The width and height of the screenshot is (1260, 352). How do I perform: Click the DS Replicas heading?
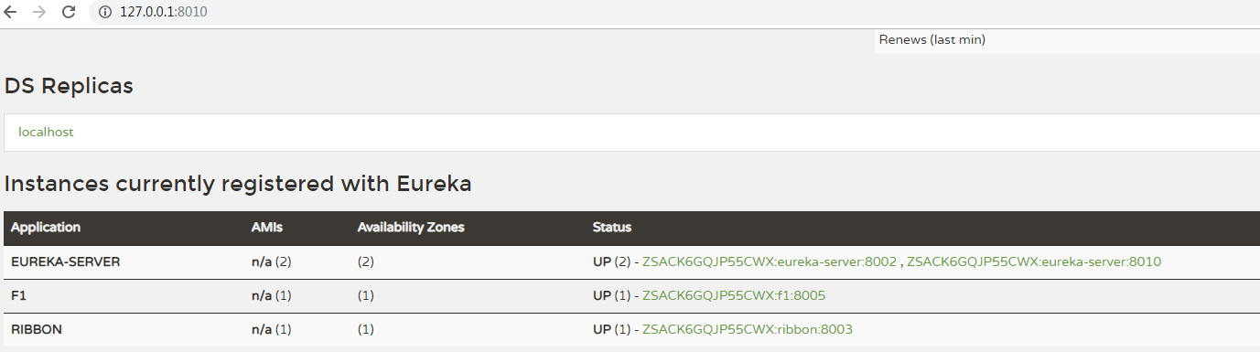(x=69, y=87)
